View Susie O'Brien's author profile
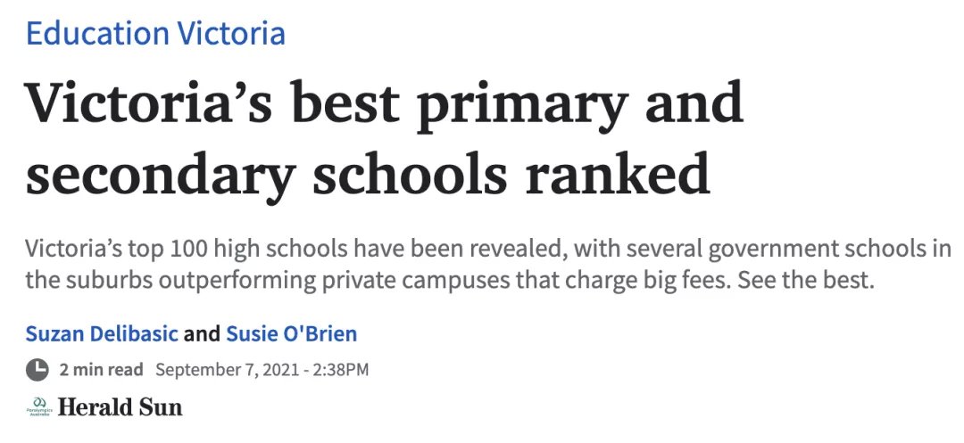The height and width of the screenshot is (443, 964). [291, 333]
